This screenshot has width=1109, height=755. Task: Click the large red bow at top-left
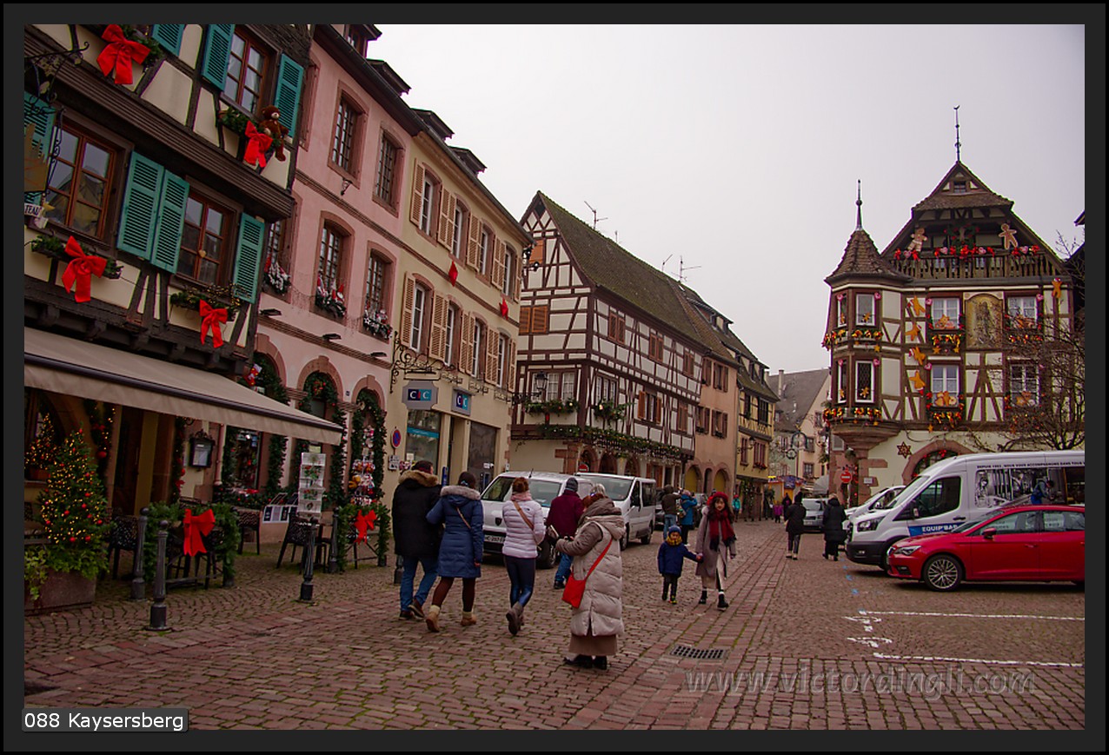click(120, 54)
